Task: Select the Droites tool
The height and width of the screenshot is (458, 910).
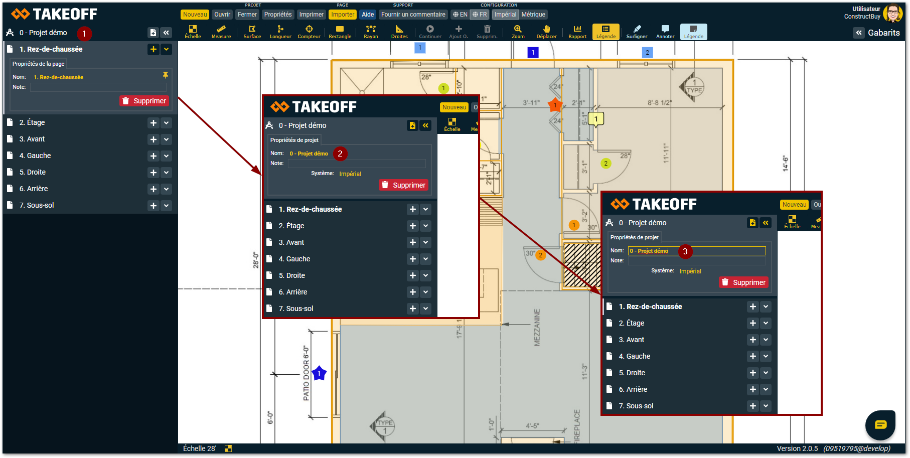Action: point(399,32)
